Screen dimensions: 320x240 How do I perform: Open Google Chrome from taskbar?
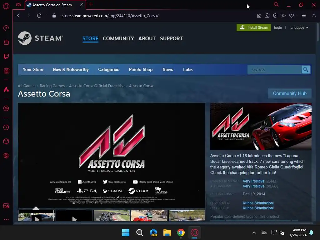(181, 232)
